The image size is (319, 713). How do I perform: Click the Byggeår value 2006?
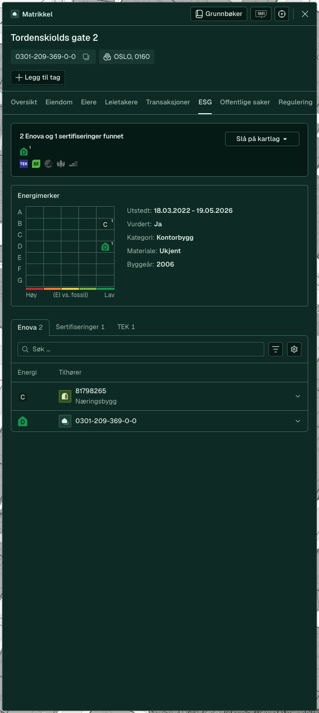165,265
